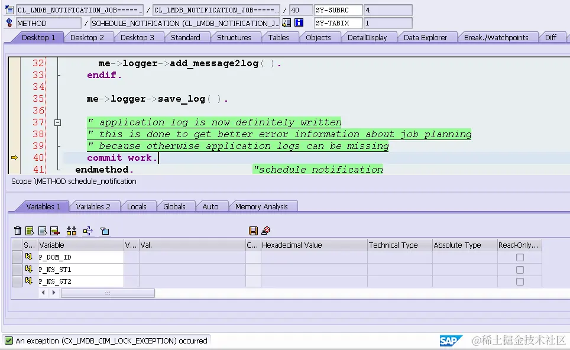Image resolution: width=570 pixels, height=350 pixels.
Task: Open the Diff tab
Action: pos(550,37)
